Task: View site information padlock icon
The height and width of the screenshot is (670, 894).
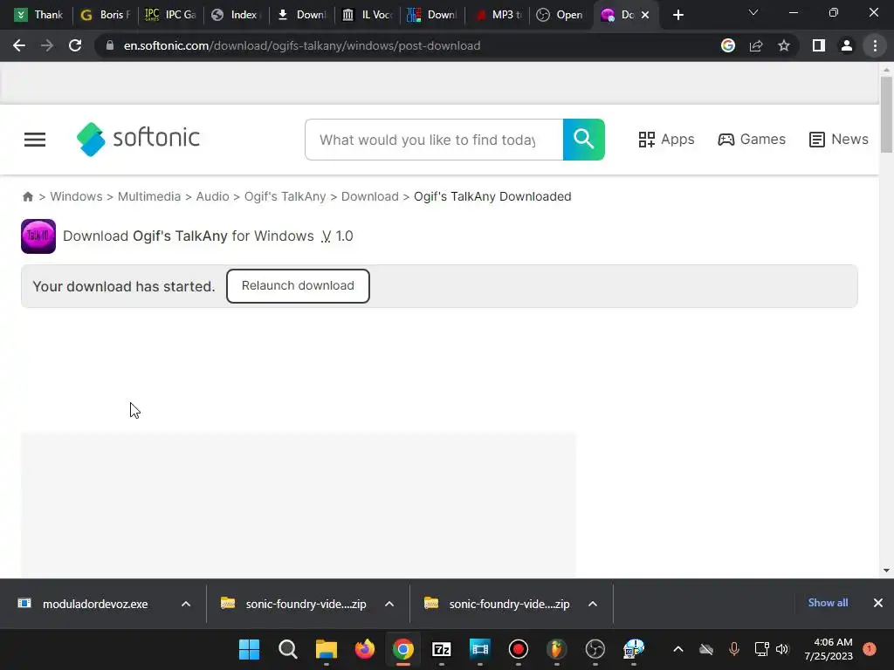Action: pos(109,45)
